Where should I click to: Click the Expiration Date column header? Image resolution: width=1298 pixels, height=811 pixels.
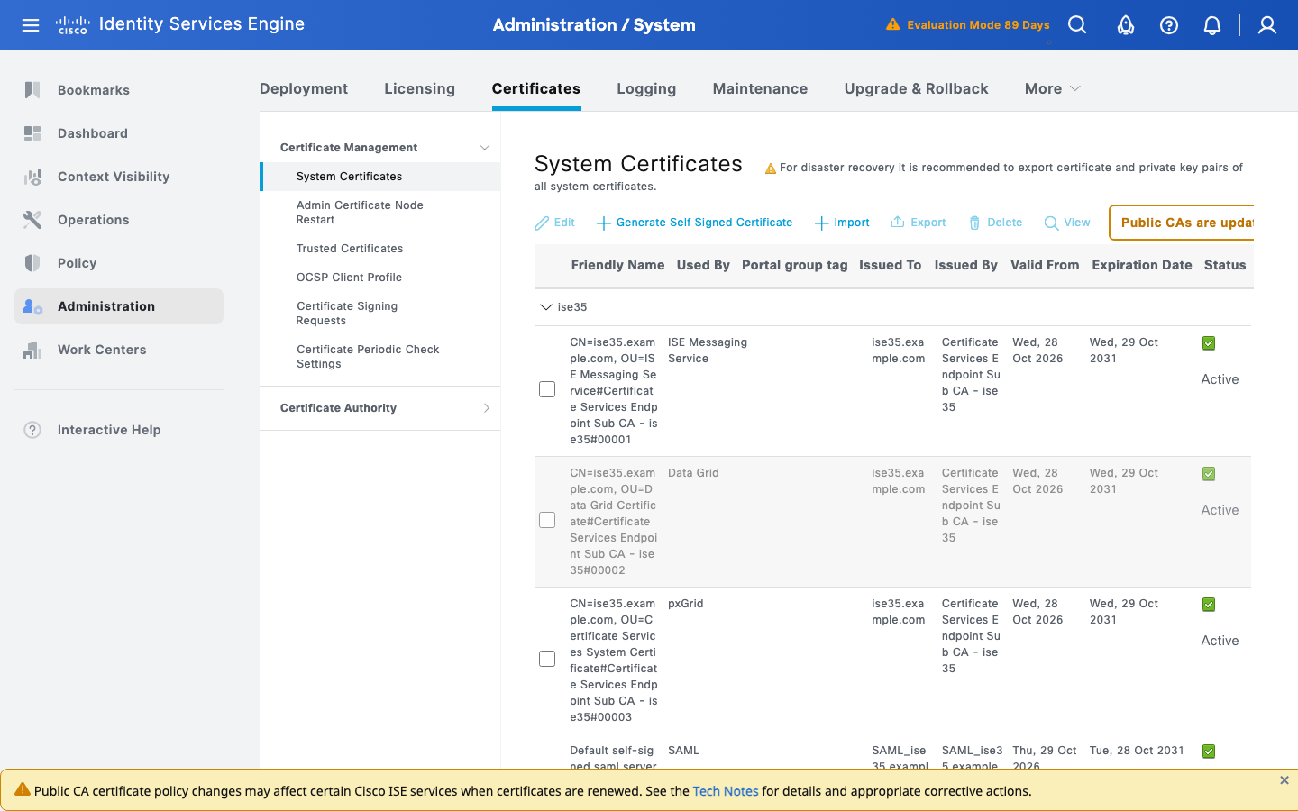(1141, 265)
